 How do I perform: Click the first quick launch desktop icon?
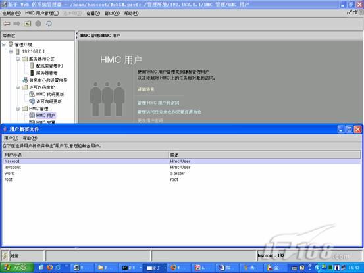coord(41,268)
